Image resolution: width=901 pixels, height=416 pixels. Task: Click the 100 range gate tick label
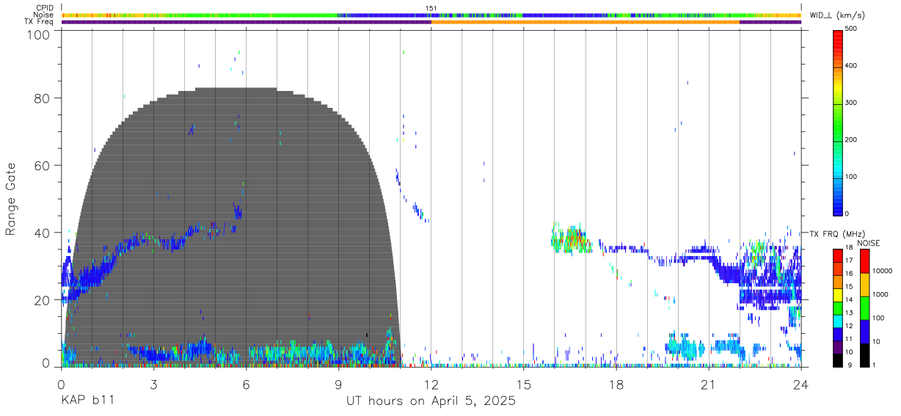click(x=40, y=34)
